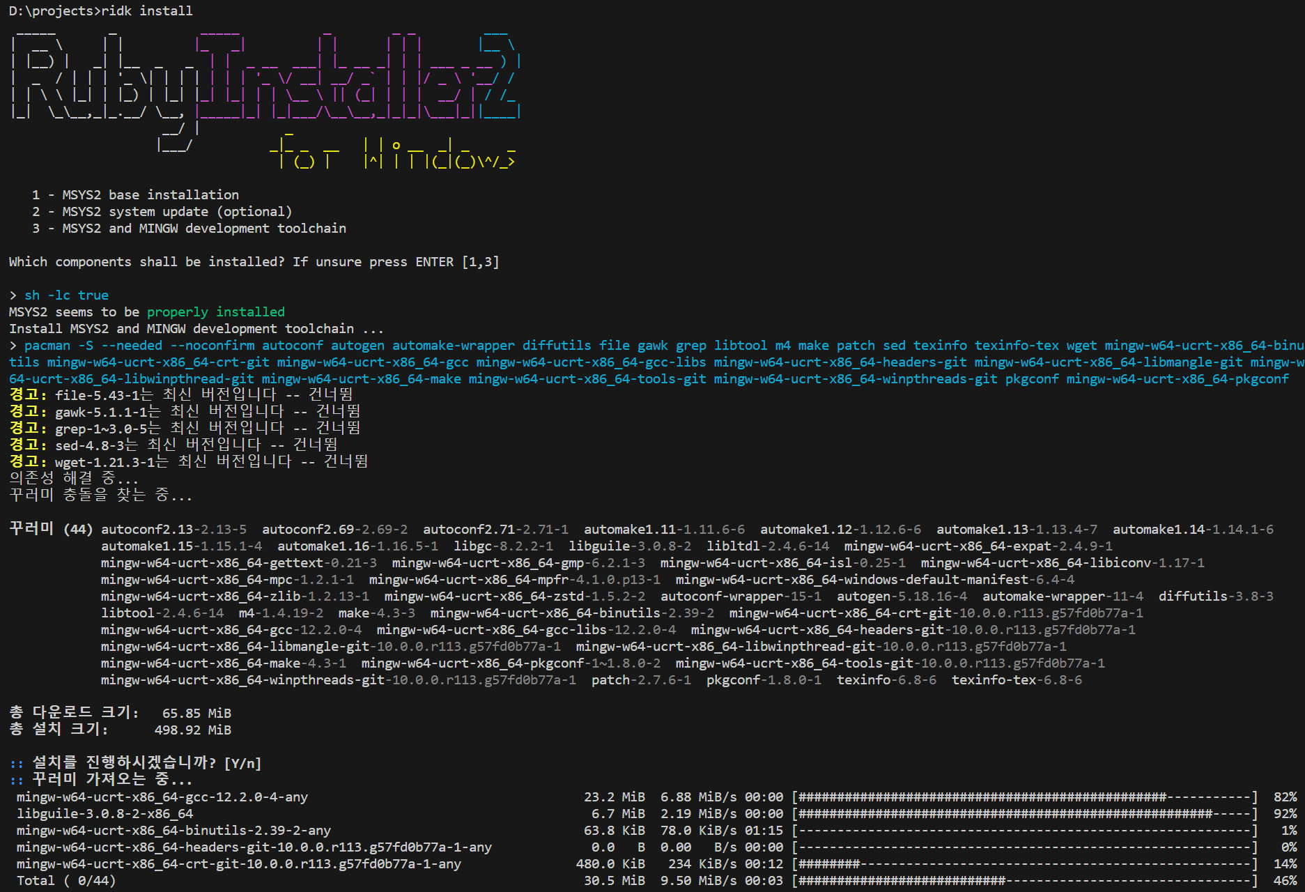Click the headers-git download row name
Image resolution: width=1305 pixels, height=892 pixels.
[x=254, y=847]
